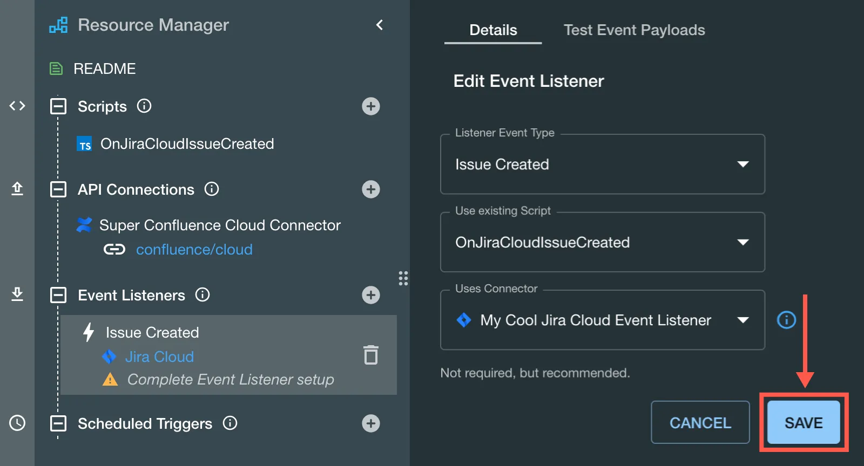Select Super Confluence Cloud Connector
Viewport: 864px width, 466px height.
tap(220, 225)
